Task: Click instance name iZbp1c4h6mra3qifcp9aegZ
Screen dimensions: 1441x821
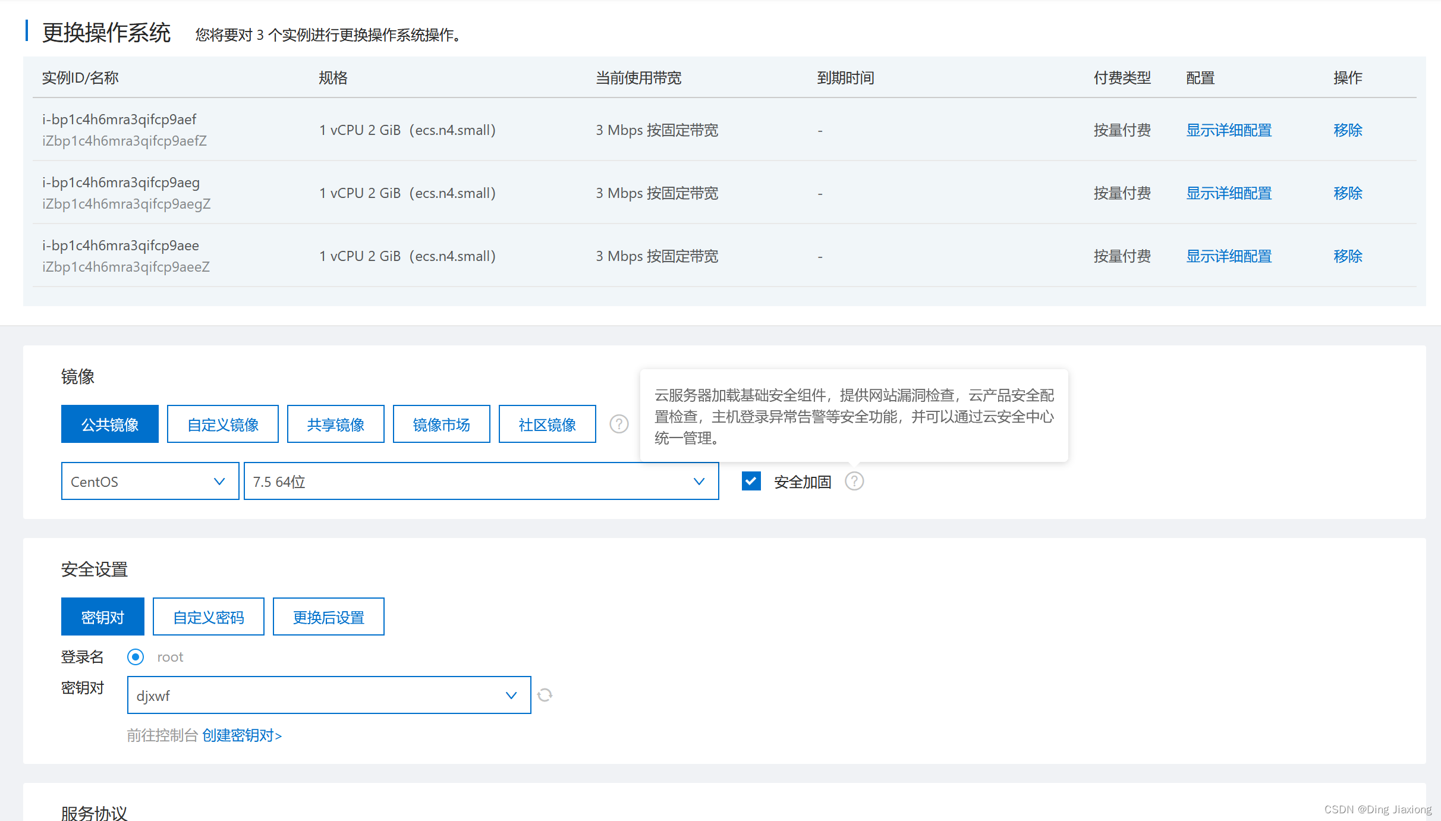Action: click(x=126, y=204)
